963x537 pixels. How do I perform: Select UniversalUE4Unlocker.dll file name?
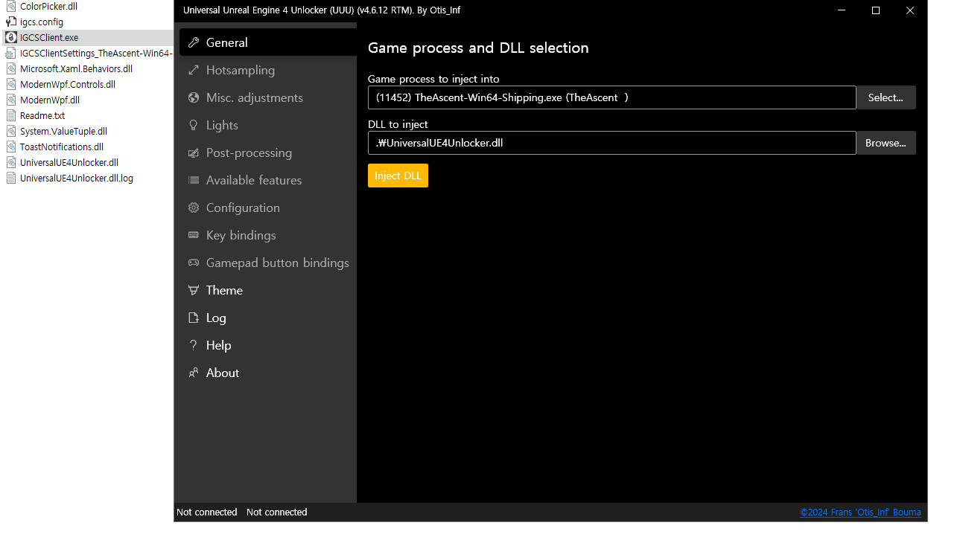[69, 162]
